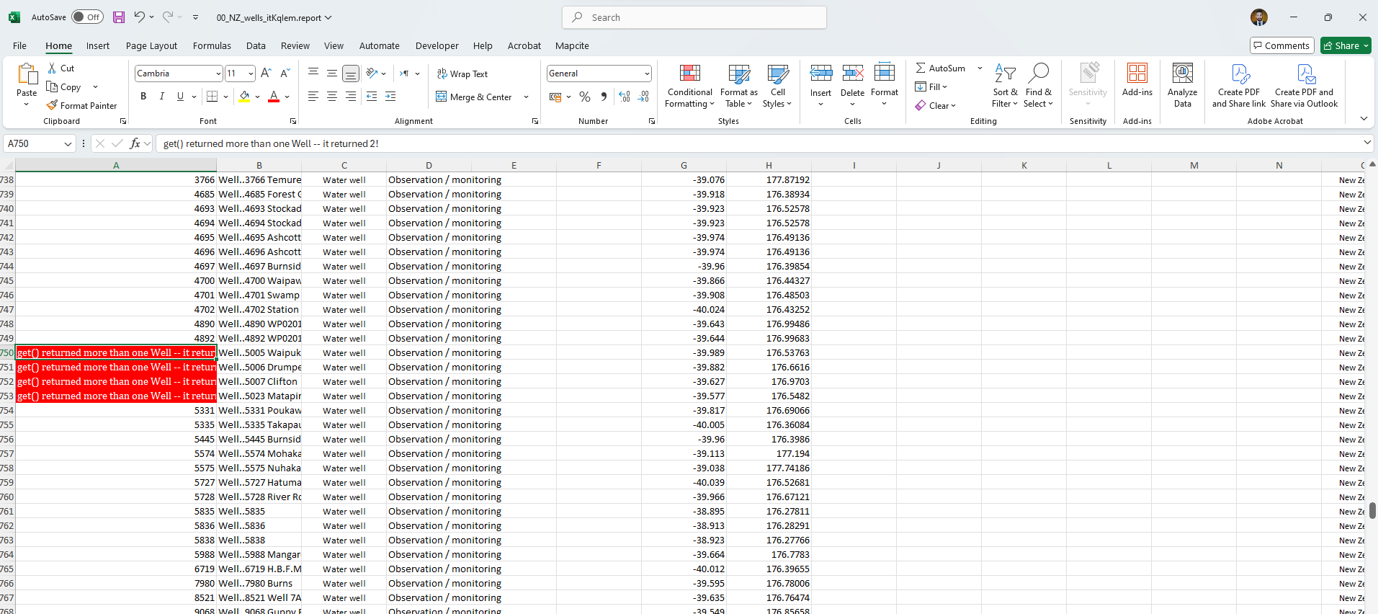Click the Paste clipboard icon
The width and height of the screenshot is (1378, 614).
click(x=27, y=75)
